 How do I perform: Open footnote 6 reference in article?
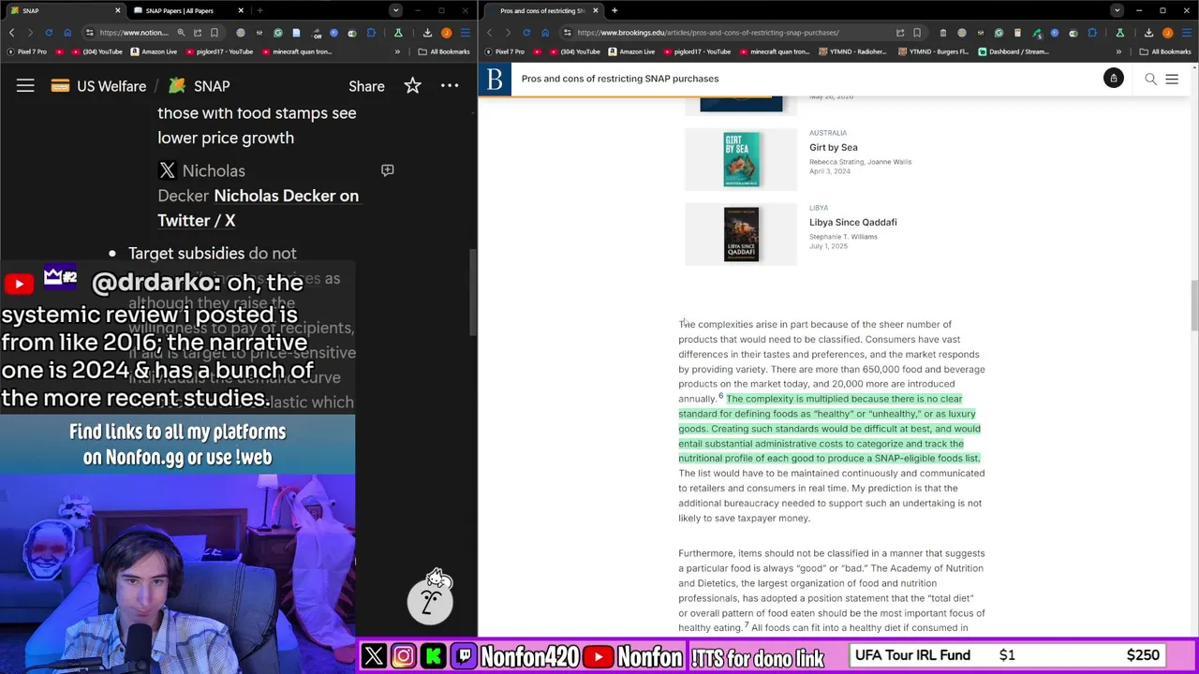pos(721,396)
